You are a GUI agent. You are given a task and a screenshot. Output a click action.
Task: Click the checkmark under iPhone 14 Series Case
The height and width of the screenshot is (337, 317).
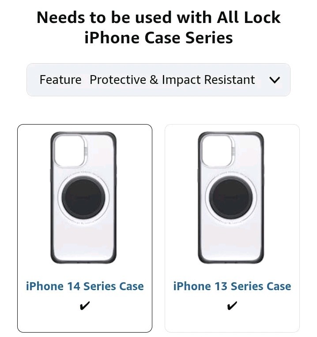(85, 306)
